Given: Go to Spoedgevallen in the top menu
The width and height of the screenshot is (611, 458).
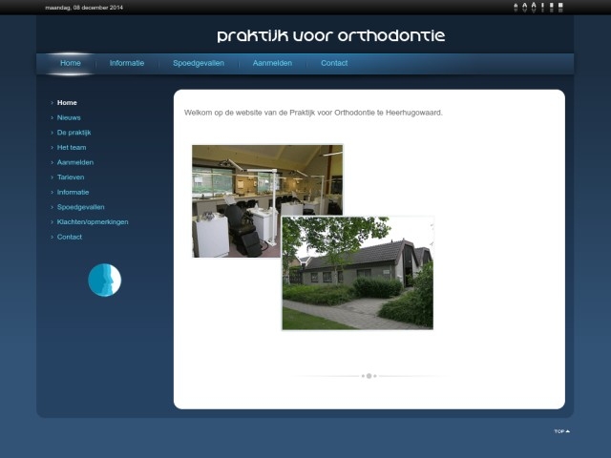Looking at the screenshot, I should [x=199, y=63].
